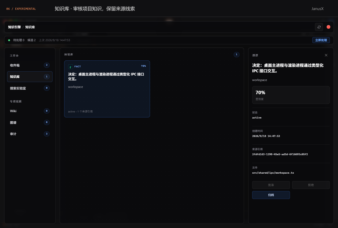Viewport: 338px width, 228px height.
Task: Click the 候选 2 status text
Action: (x=31, y=40)
